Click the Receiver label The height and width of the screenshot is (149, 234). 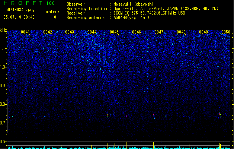click(76, 13)
